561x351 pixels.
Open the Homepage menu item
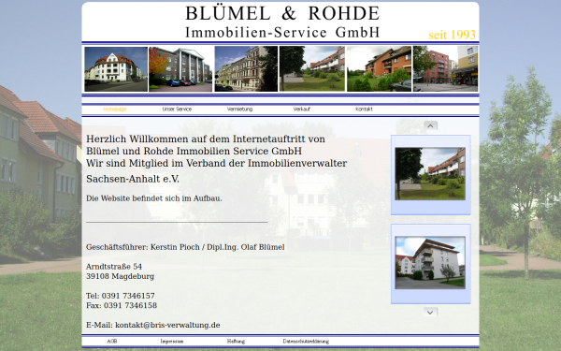(x=114, y=110)
